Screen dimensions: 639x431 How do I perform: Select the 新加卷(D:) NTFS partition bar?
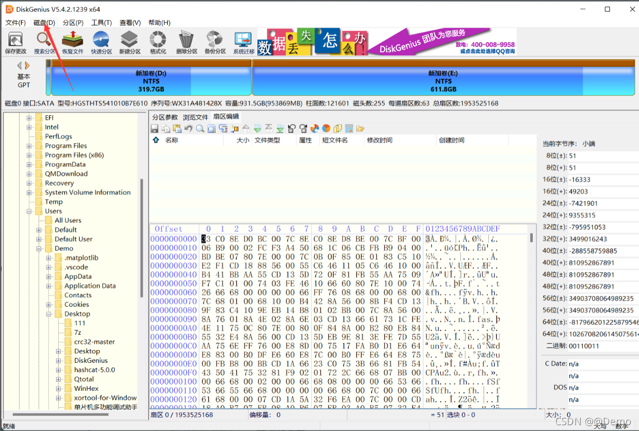click(151, 78)
